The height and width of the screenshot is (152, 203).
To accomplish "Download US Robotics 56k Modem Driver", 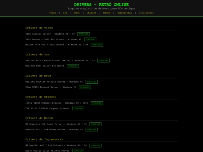I will [95, 124].
